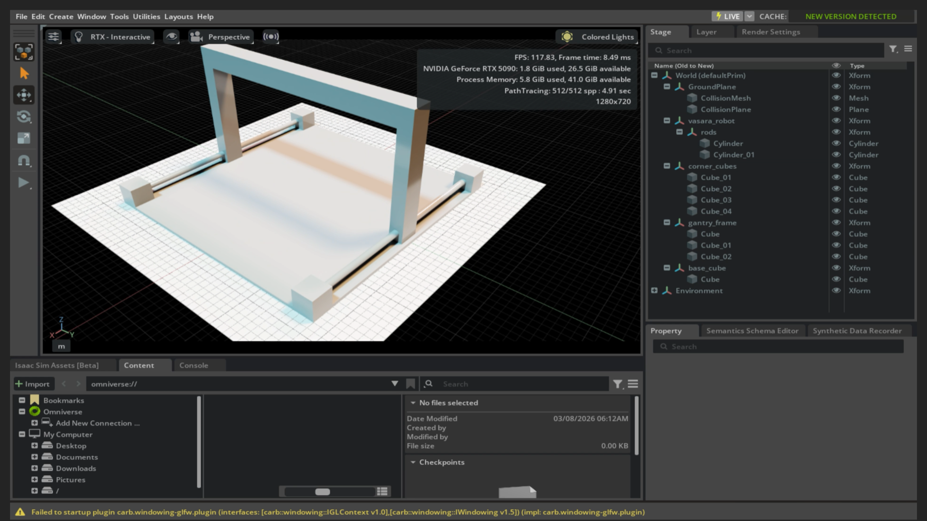This screenshot has width=927, height=521.
Task: Hide the GroundPlane in the Stage panel
Action: (x=836, y=87)
